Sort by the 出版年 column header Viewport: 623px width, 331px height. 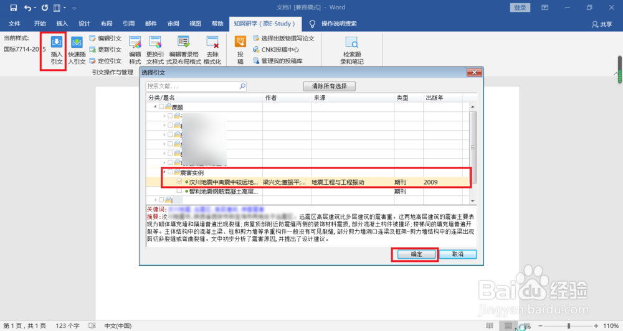coord(442,98)
